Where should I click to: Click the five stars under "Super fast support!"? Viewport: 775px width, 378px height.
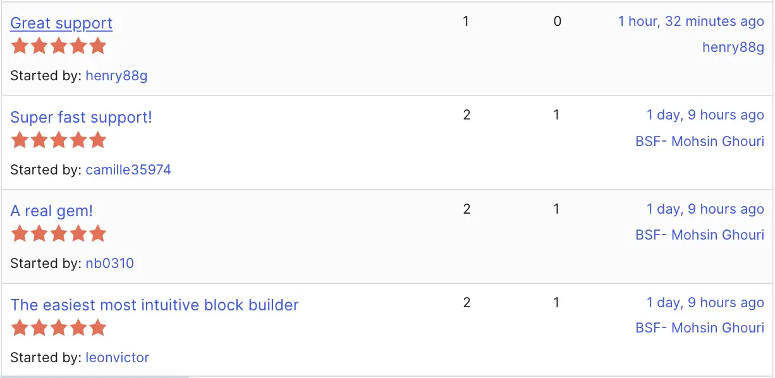pyautogui.click(x=58, y=140)
